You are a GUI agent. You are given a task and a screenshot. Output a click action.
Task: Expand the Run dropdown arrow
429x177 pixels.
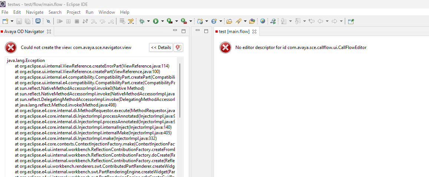[162, 21]
